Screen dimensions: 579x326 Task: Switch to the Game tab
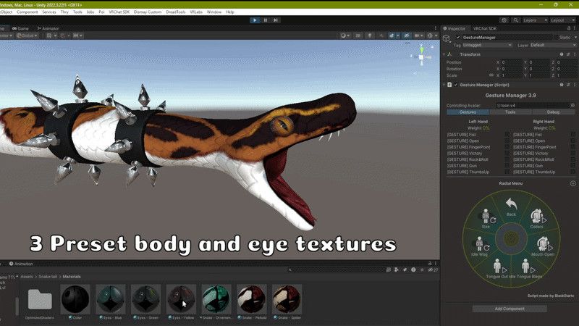(x=20, y=28)
